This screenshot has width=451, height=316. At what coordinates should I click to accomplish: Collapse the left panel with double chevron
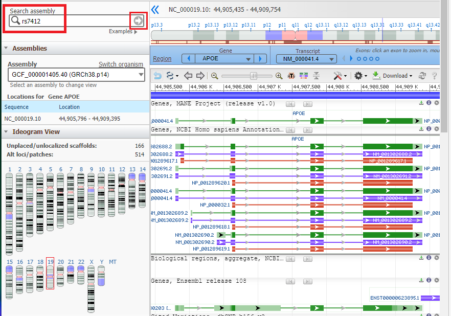coord(155,9)
